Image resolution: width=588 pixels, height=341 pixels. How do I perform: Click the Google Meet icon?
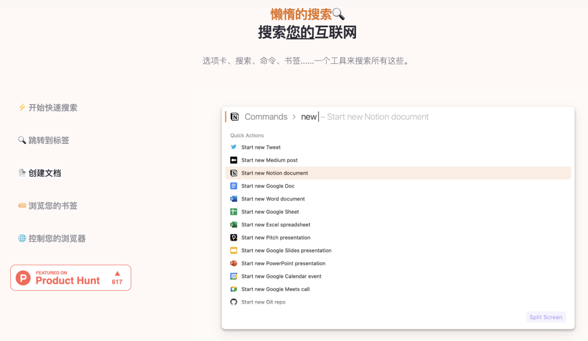coord(234,289)
